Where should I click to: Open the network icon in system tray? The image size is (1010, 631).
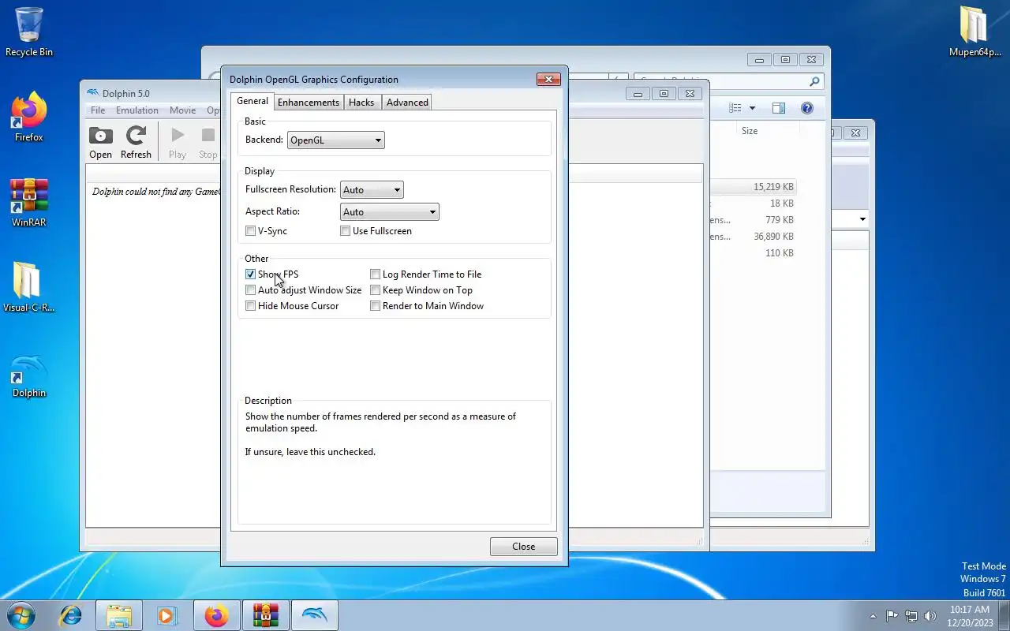911,616
